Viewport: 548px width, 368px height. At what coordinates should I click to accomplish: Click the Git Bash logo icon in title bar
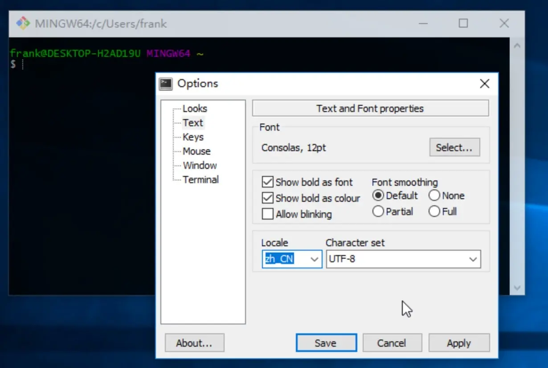(23, 24)
